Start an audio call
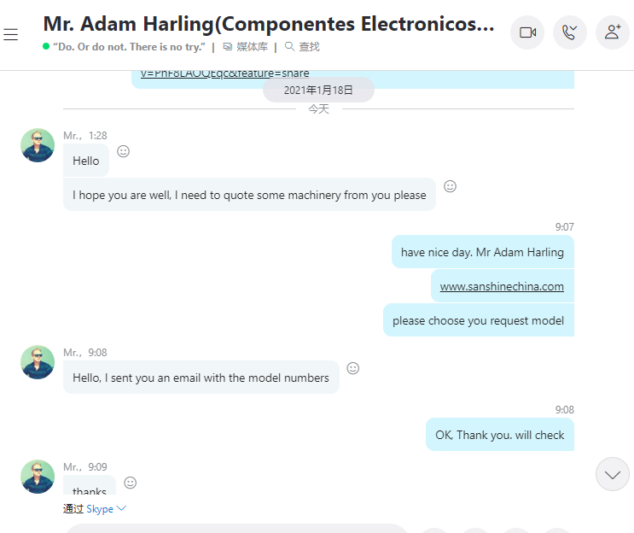634x533 pixels. tap(570, 32)
